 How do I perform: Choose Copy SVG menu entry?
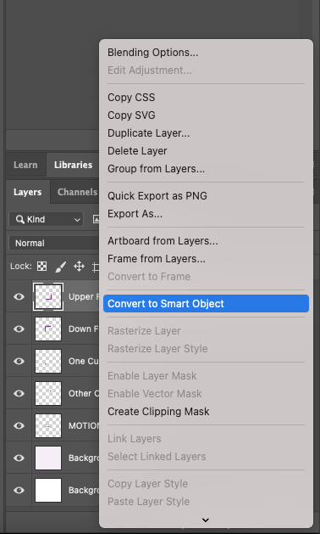(x=131, y=115)
